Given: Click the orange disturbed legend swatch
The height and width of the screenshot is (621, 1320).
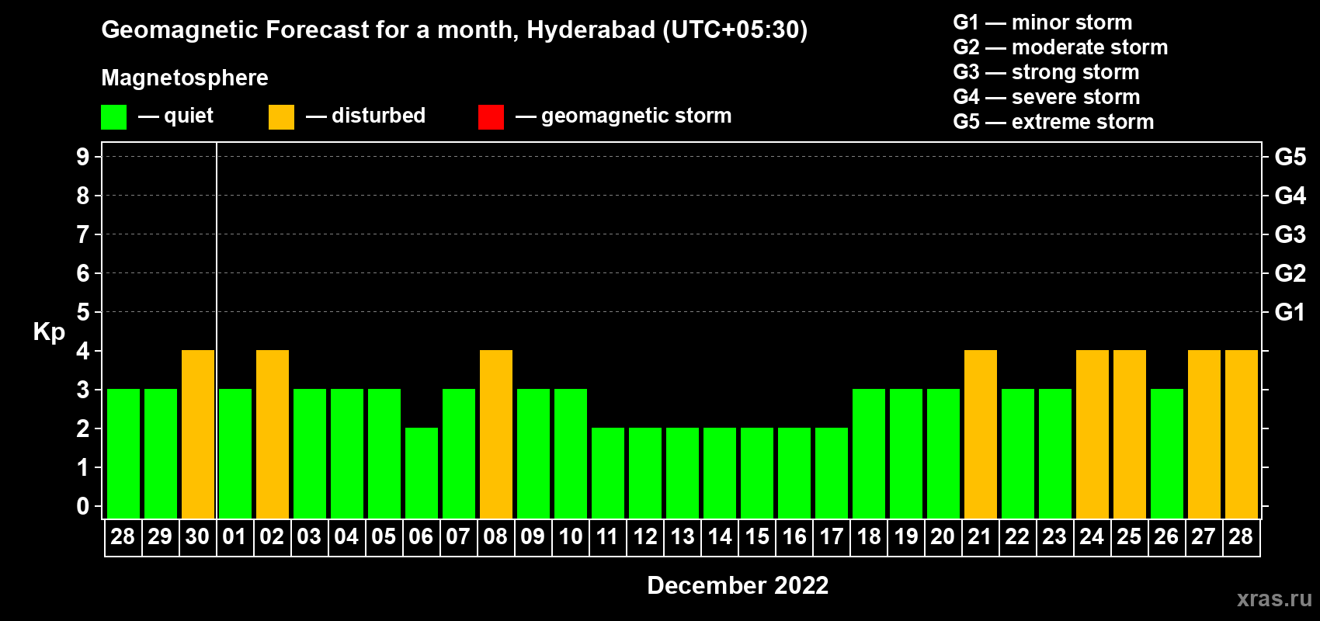Looking at the screenshot, I should coord(281,117).
